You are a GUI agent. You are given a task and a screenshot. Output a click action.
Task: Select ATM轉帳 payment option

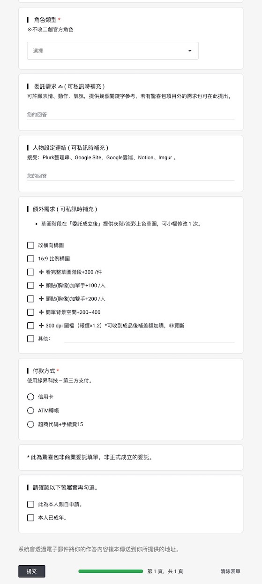click(x=30, y=411)
